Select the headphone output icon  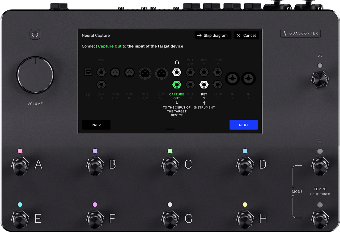[x=177, y=72]
